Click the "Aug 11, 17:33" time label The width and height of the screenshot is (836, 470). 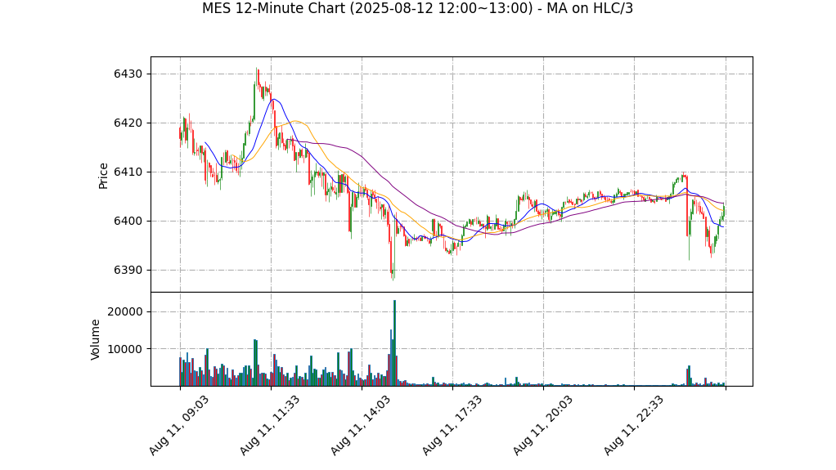click(x=452, y=425)
